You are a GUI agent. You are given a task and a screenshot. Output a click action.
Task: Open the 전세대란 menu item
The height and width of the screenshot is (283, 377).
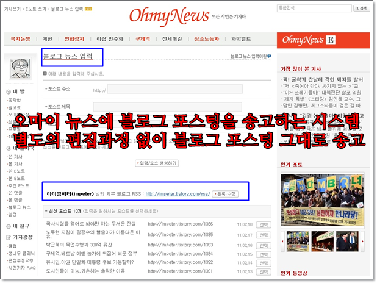click(x=172, y=39)
